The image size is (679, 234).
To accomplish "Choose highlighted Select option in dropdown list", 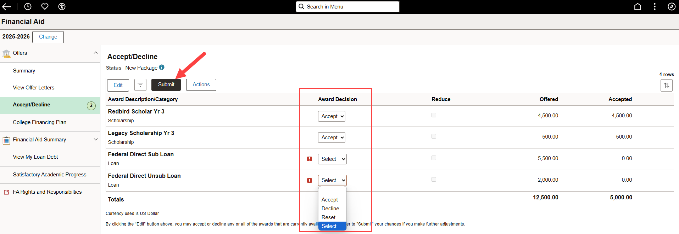I will pos(332,226).
